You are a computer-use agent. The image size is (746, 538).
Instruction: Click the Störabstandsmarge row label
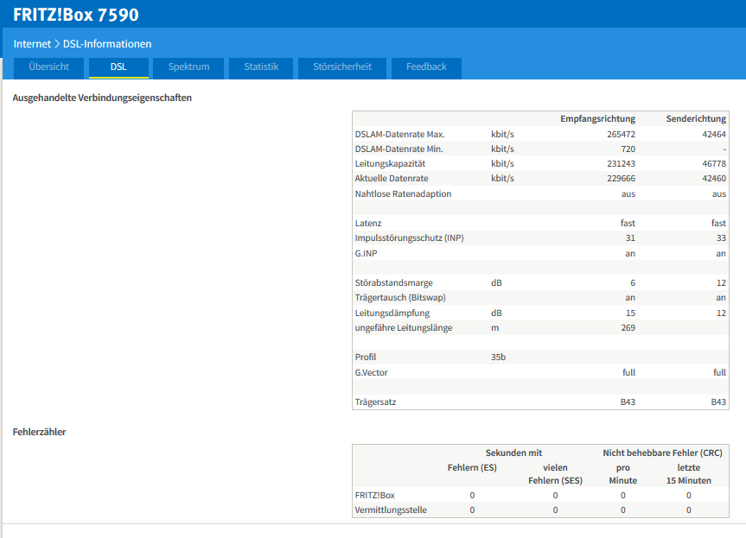pos(393,282)
